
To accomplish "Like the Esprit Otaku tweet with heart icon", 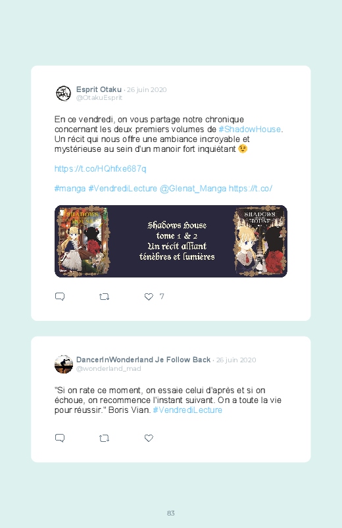I will 149,297.
